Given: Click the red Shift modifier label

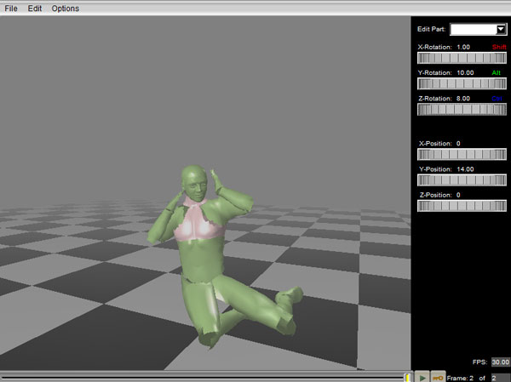Looking at the screenshot, I should click(x=499, y=47).
